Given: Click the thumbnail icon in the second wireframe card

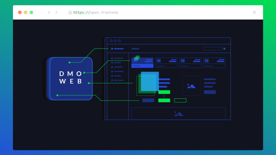Looking at the screenshot, I should [x=159, y=61].
